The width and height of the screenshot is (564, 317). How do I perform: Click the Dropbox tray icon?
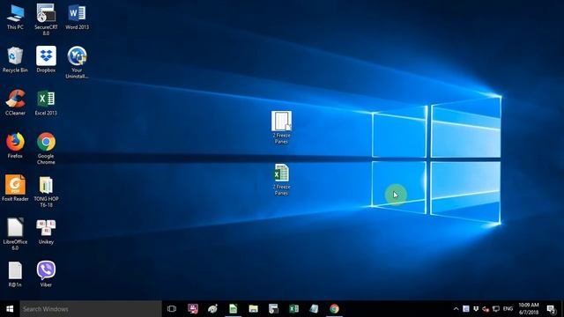[476, 309]
